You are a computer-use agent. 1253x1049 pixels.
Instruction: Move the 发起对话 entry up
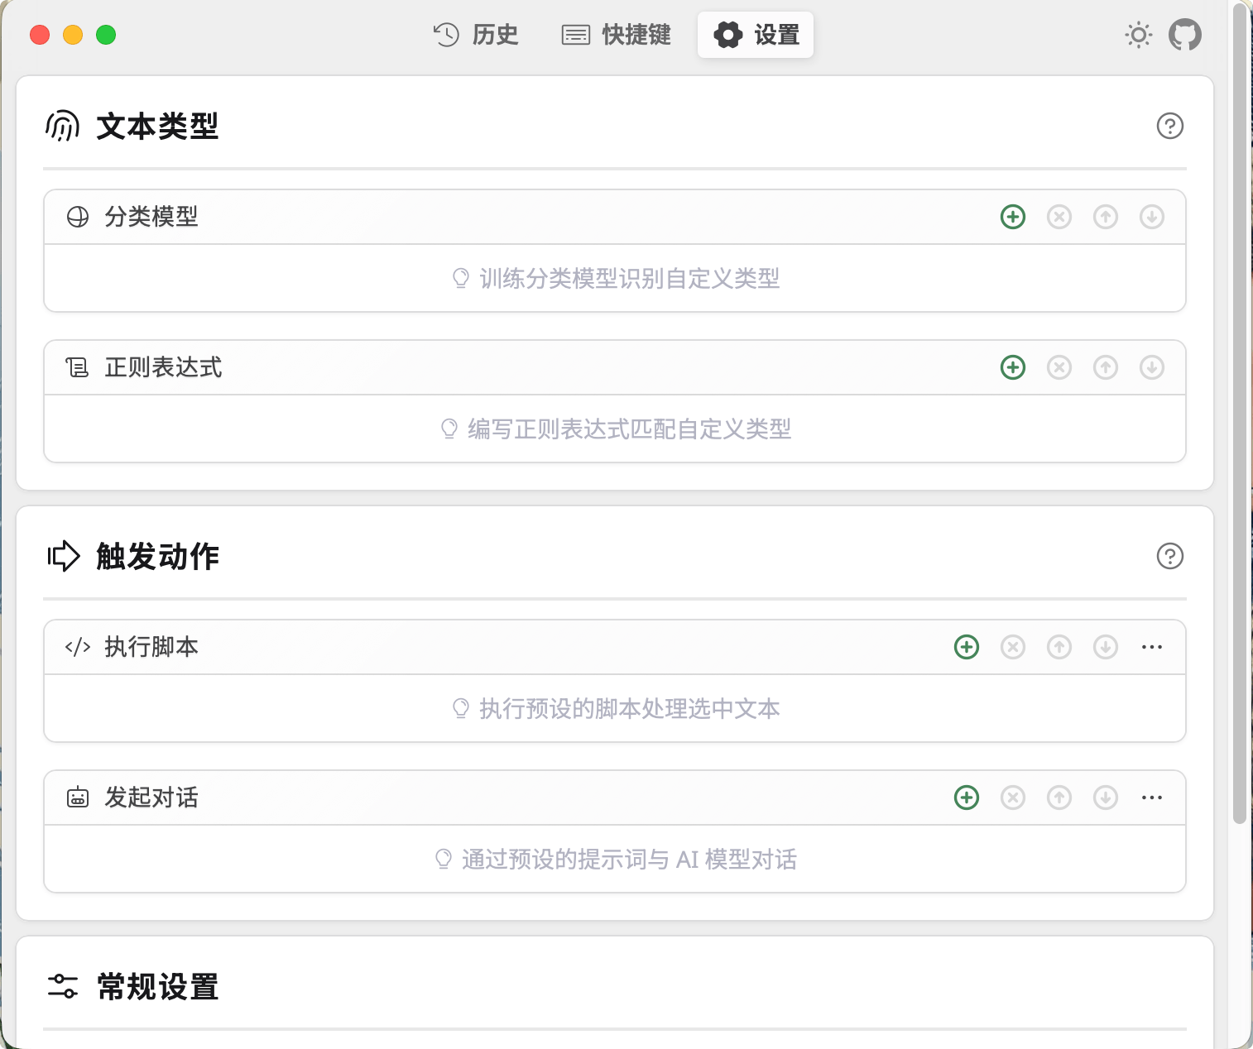[x=1059, y=798]
